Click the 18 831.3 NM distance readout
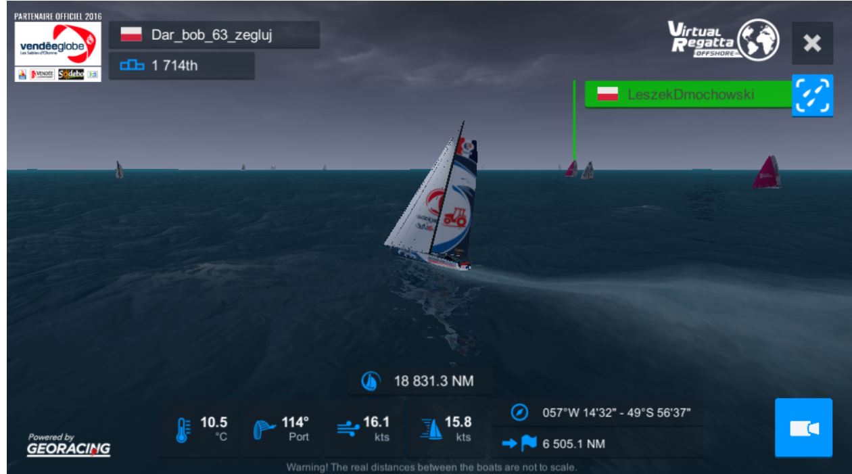Image resolution: width=852 pixels, height=474 pixels. point(434,381)
